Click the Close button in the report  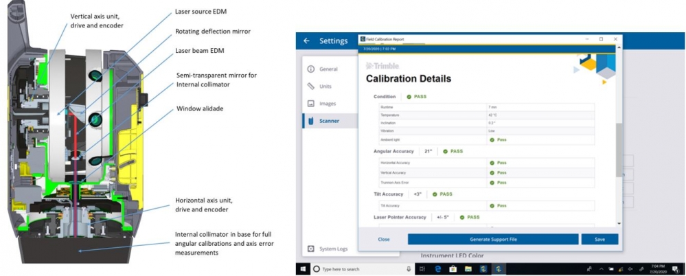pyautogui.click(x=384, y=239)
